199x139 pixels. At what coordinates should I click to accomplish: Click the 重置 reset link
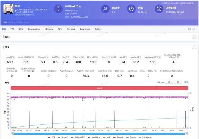[187, 82]
